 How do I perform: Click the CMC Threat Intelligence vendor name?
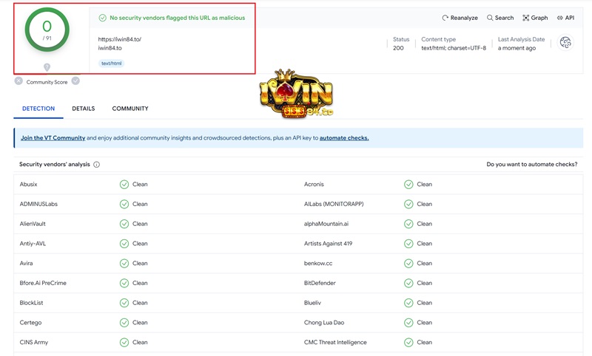(335, 342)
